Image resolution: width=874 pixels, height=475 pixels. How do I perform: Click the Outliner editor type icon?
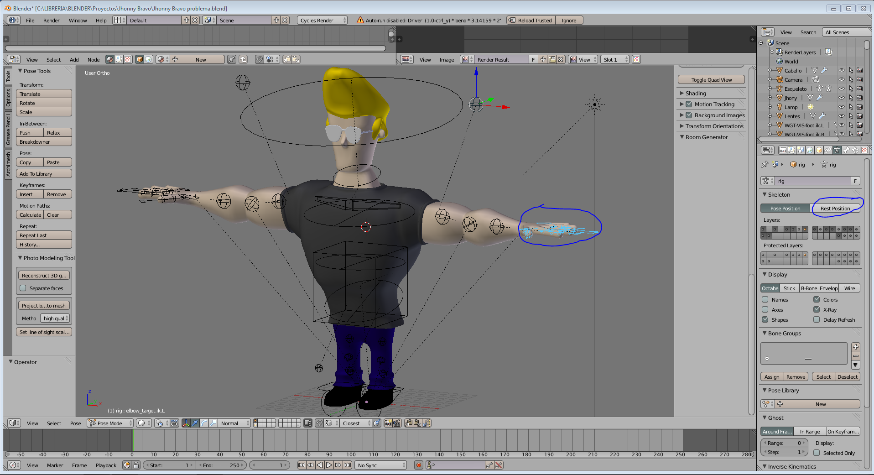[768, 32]
